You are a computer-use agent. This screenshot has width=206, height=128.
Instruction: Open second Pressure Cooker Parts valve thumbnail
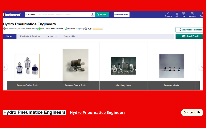pyautogui.click(x=75, y=65)
